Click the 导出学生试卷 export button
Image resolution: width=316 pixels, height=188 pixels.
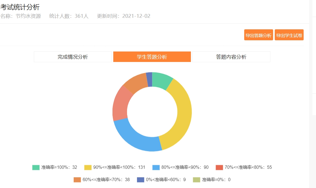[x=289, y=35]
